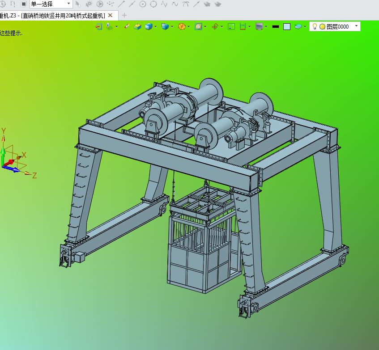The image size is (379, 350).
Task: Click the black line color swatch
Action: tap(275, 27)
